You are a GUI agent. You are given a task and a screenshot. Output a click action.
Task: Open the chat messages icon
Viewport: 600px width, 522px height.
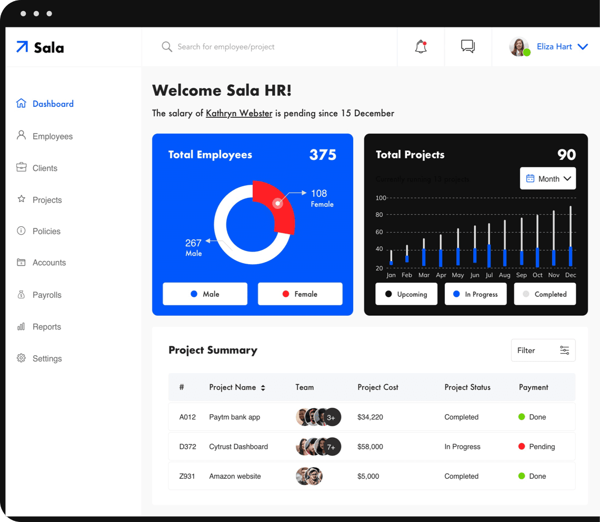467,47
